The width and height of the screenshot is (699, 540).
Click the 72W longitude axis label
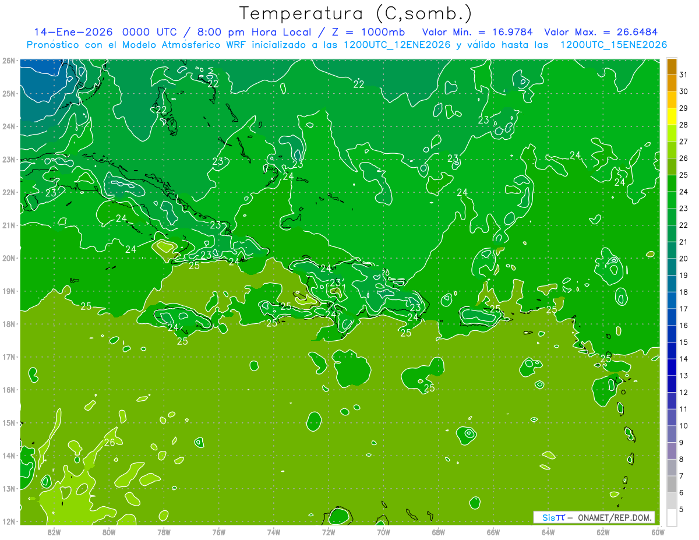click(x=329, y=532)
